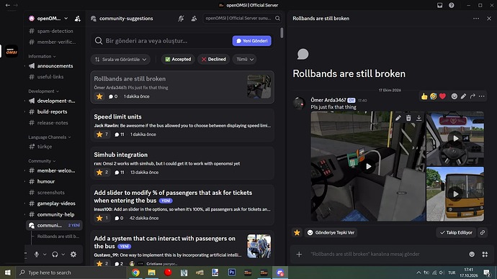Edit the message with pencil icon in toolbar

point(463,96)
